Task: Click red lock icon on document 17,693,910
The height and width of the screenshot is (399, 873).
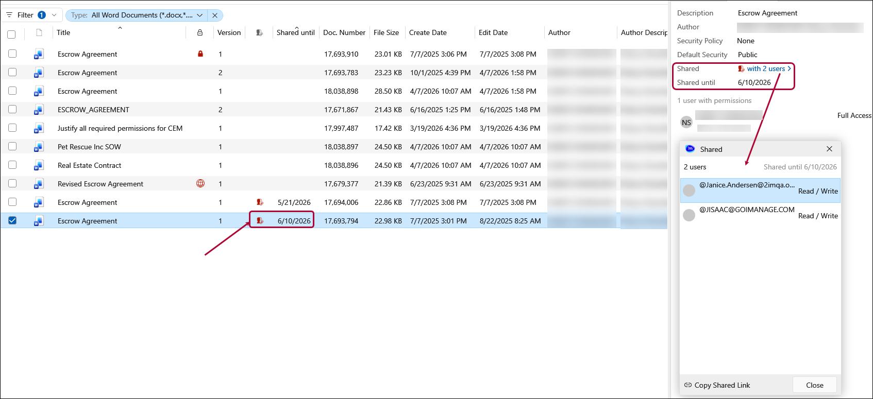Action: [x=200, y=54]
